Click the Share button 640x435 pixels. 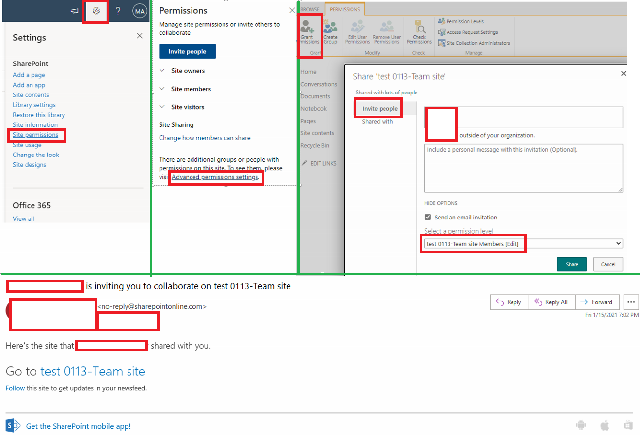[572, 264]
